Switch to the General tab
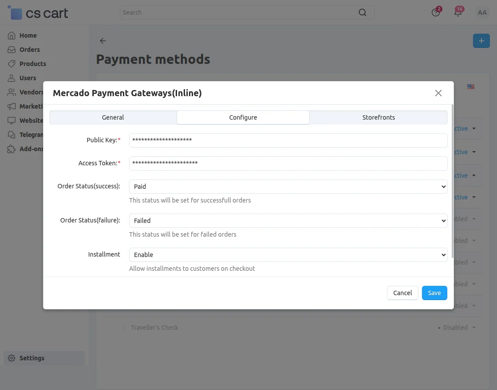This screenshot has height=390, width=497. pyautogui.click(x=113, y=117)
